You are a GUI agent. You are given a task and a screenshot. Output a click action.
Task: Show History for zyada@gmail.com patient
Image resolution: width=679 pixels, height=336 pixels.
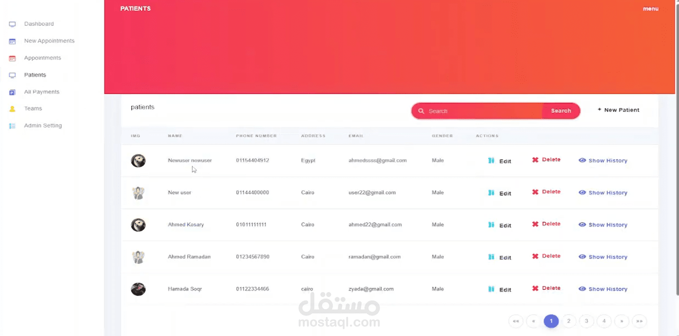click(603, 289)
